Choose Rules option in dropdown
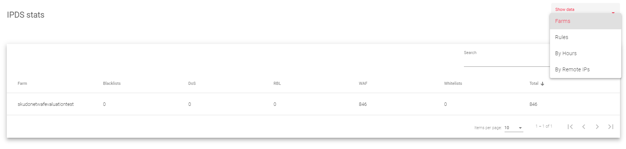This screenshot has height=149, width=626. point(585,37)
